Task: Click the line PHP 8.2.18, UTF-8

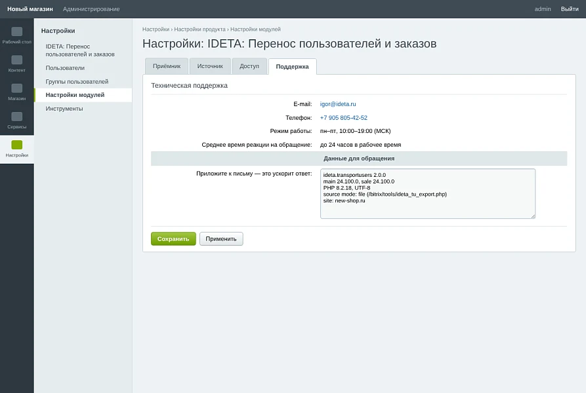Action: coord(347,188)
